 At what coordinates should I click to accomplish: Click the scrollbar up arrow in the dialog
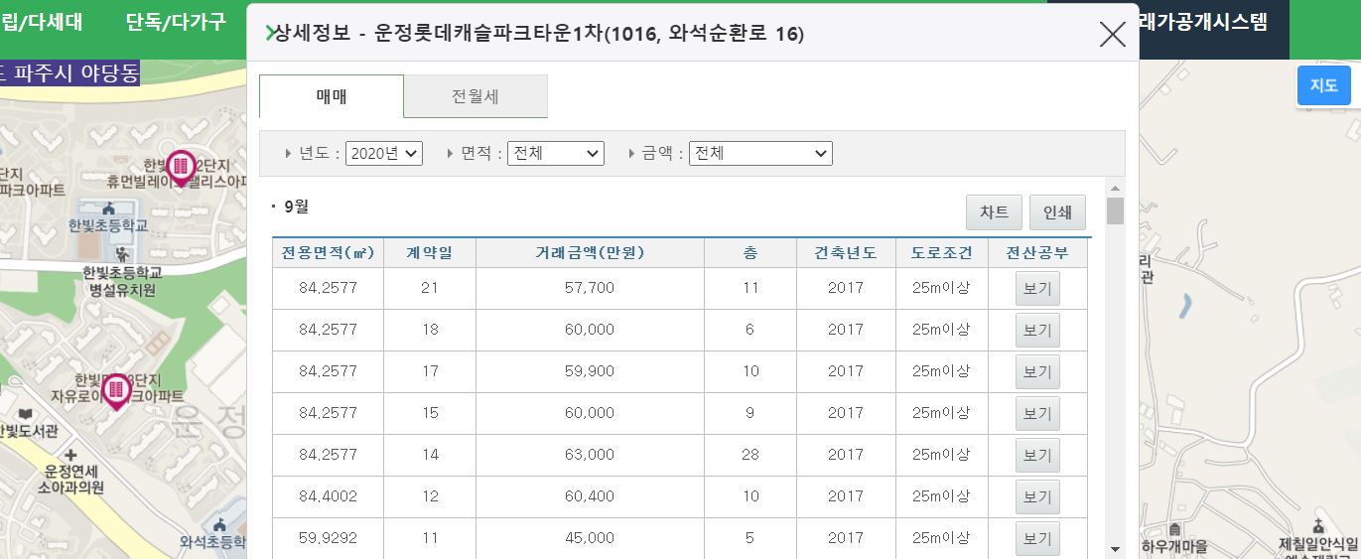click(x=1115, y=189)
